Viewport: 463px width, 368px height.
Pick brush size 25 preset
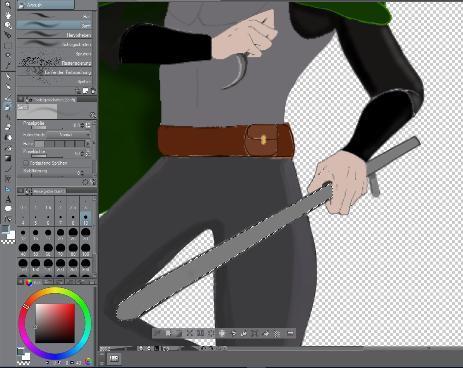[x=73, y=234]
